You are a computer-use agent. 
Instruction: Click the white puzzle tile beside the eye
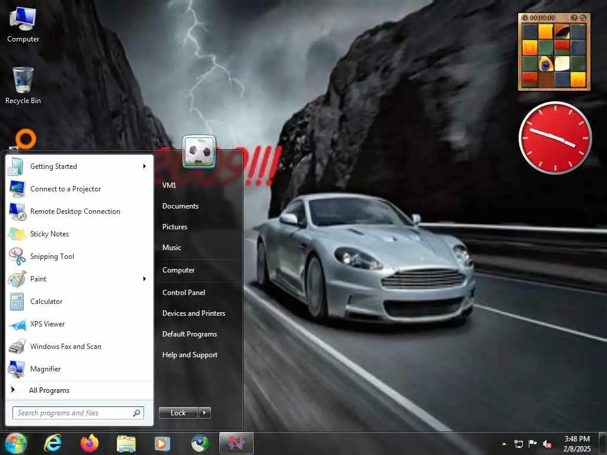point(562,64)
